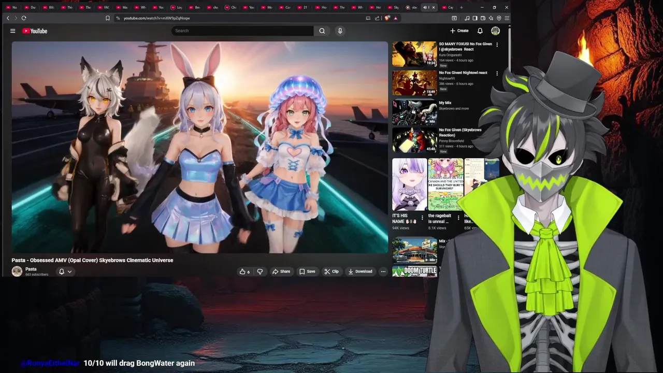Open the browser hamburger menu
The width and height of the screenshot is (663, 373).
pyautogui.click(x=507, y=18)
